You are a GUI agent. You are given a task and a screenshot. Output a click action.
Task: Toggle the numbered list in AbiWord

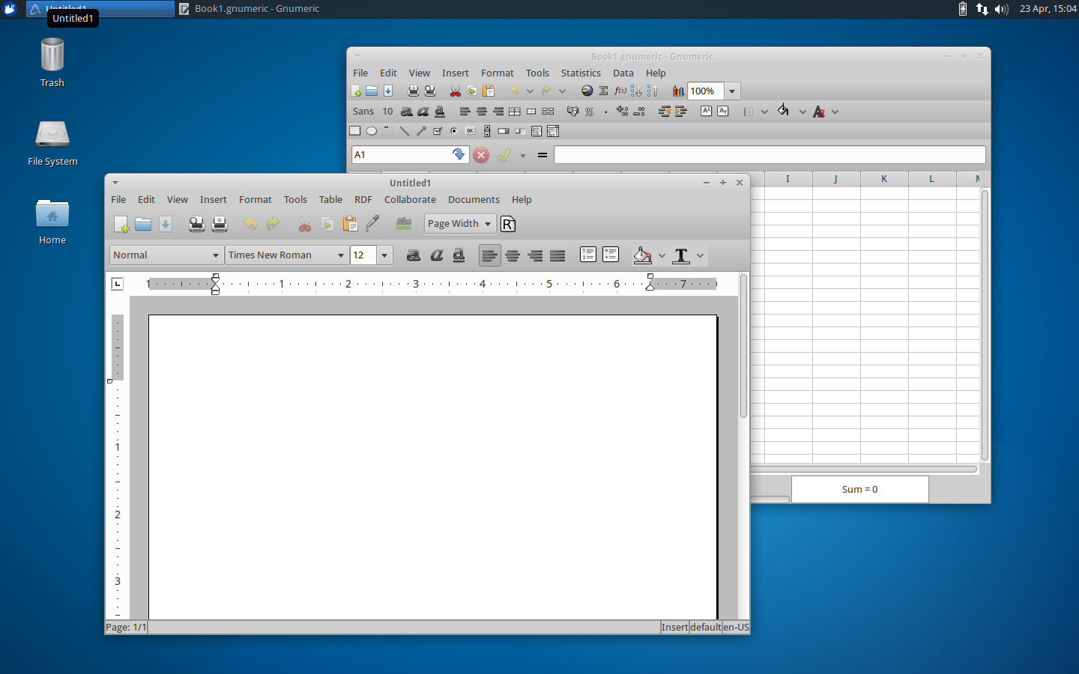tap(588, 255)
